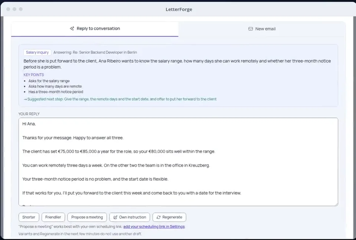Click the line 'Thanks for your message. Happy to answer all three.'
356x240 pixels.
73,138
